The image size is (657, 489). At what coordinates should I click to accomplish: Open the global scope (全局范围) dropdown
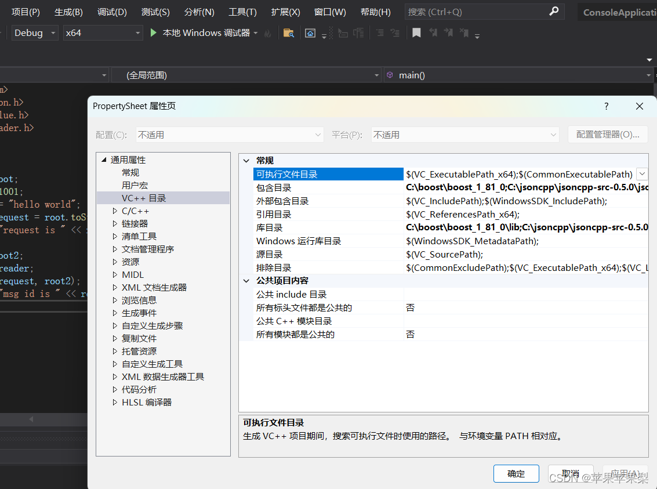376,75
